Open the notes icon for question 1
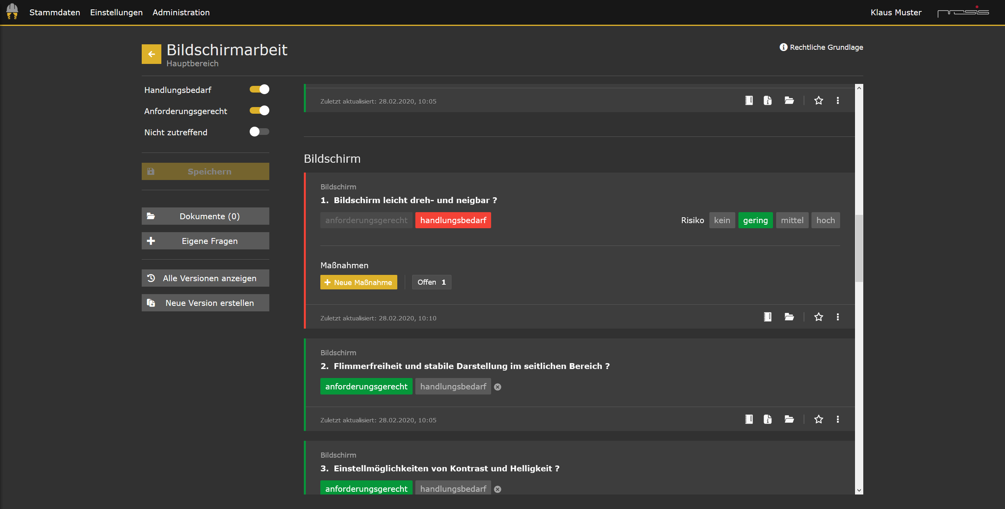This screenshot has width=1005, height=509. tap(767, 317)
